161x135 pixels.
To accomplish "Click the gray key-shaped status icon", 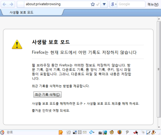I will tap(127, 132).
